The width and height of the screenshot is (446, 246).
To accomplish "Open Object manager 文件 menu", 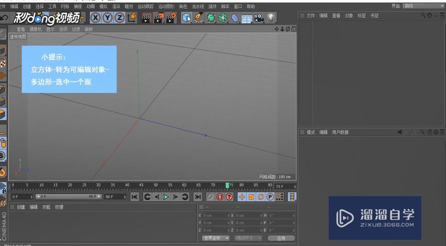I will pyautogui.click(x=311, y=15).
